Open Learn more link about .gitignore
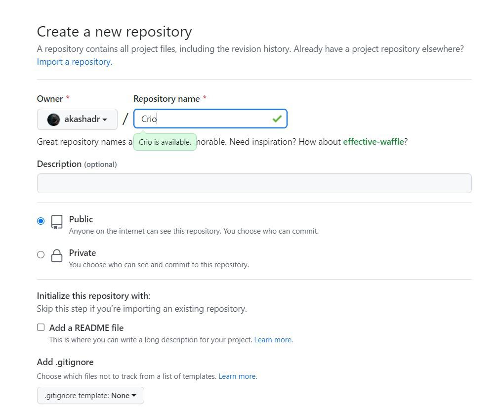The height and width of the screenshot is (409, 502). tap(237, 376)
